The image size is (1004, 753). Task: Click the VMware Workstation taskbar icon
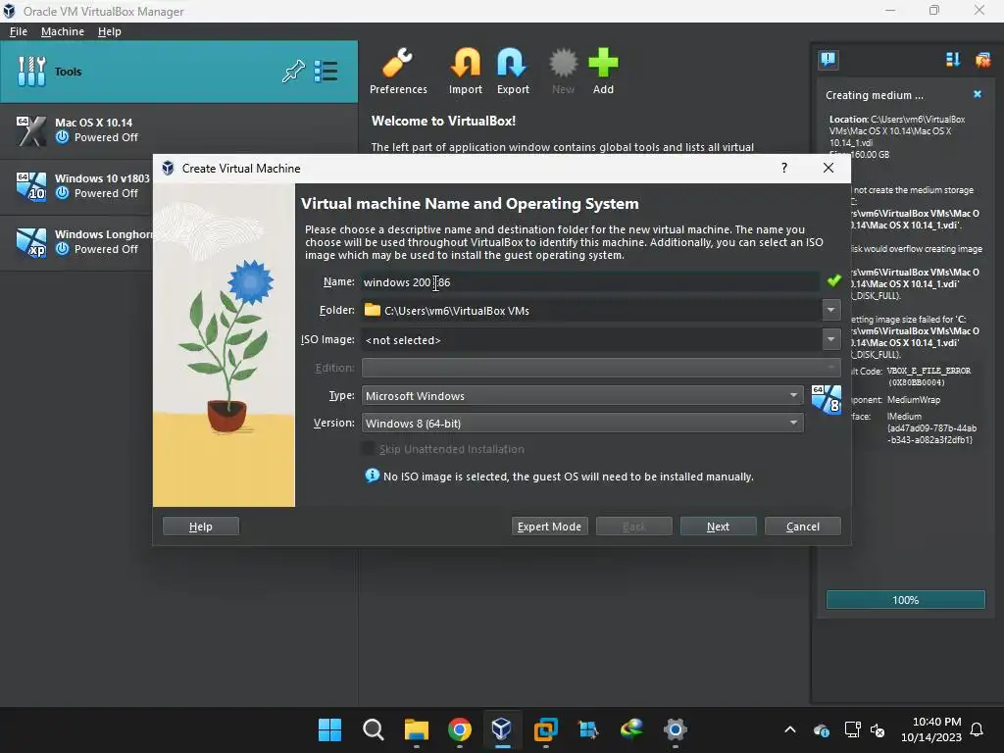(545, 729)
